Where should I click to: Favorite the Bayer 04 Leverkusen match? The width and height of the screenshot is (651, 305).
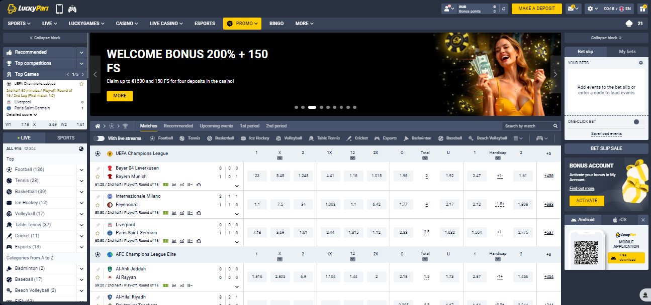pos(98,177)
